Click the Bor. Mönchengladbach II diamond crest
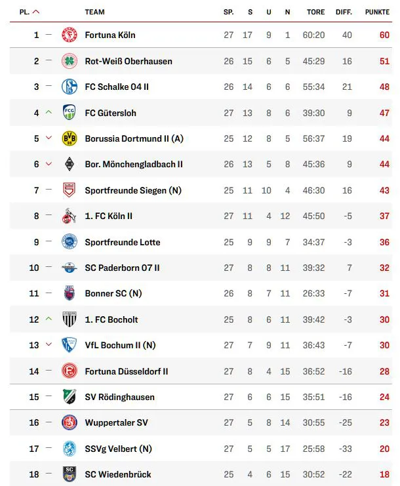400x486 pixels. click(69, 164)
